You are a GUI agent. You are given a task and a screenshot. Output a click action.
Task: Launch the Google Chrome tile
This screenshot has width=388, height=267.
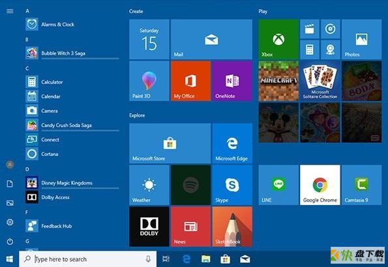(x=320, y=185)
